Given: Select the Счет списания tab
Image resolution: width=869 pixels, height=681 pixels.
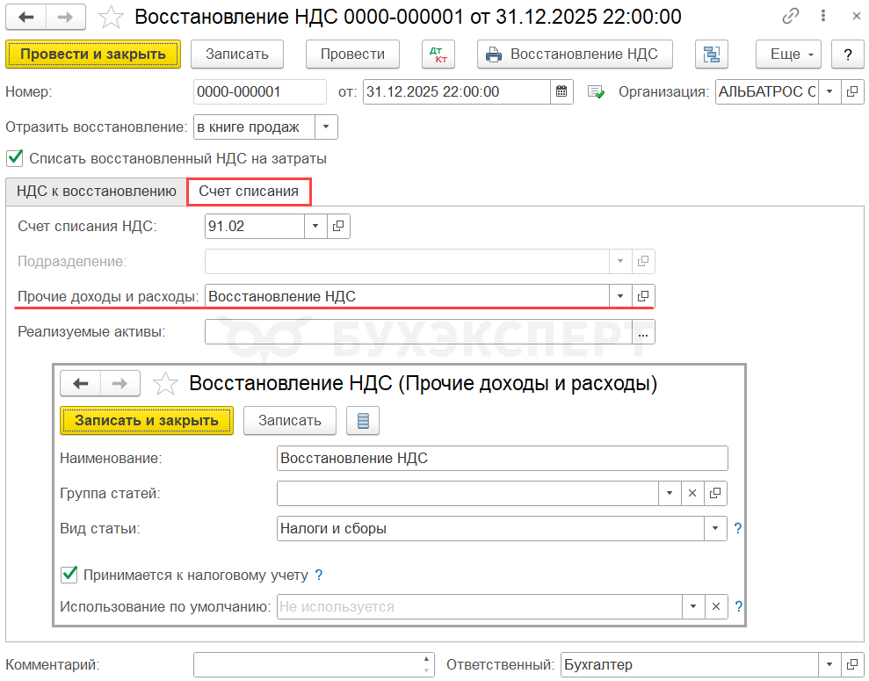Looking at the screenshot, I should tap(249, 192).
